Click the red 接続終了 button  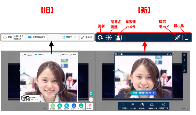[89, 106]
